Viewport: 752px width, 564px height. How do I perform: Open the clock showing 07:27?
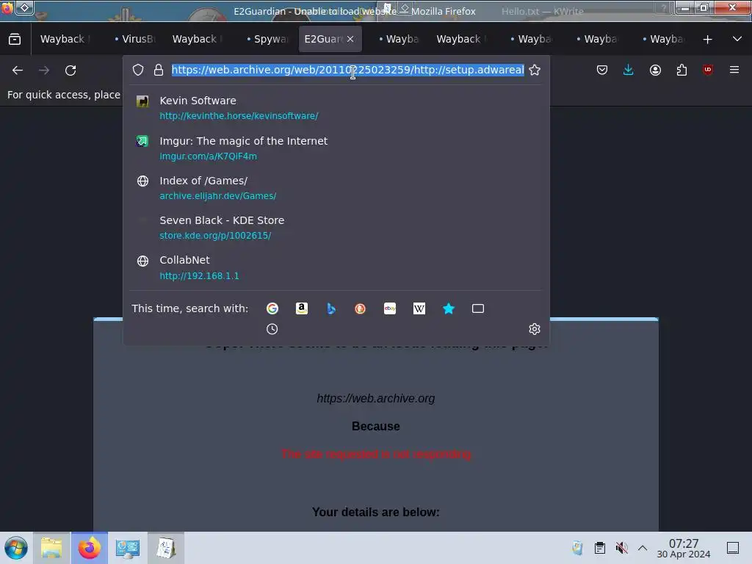(684, 548)
